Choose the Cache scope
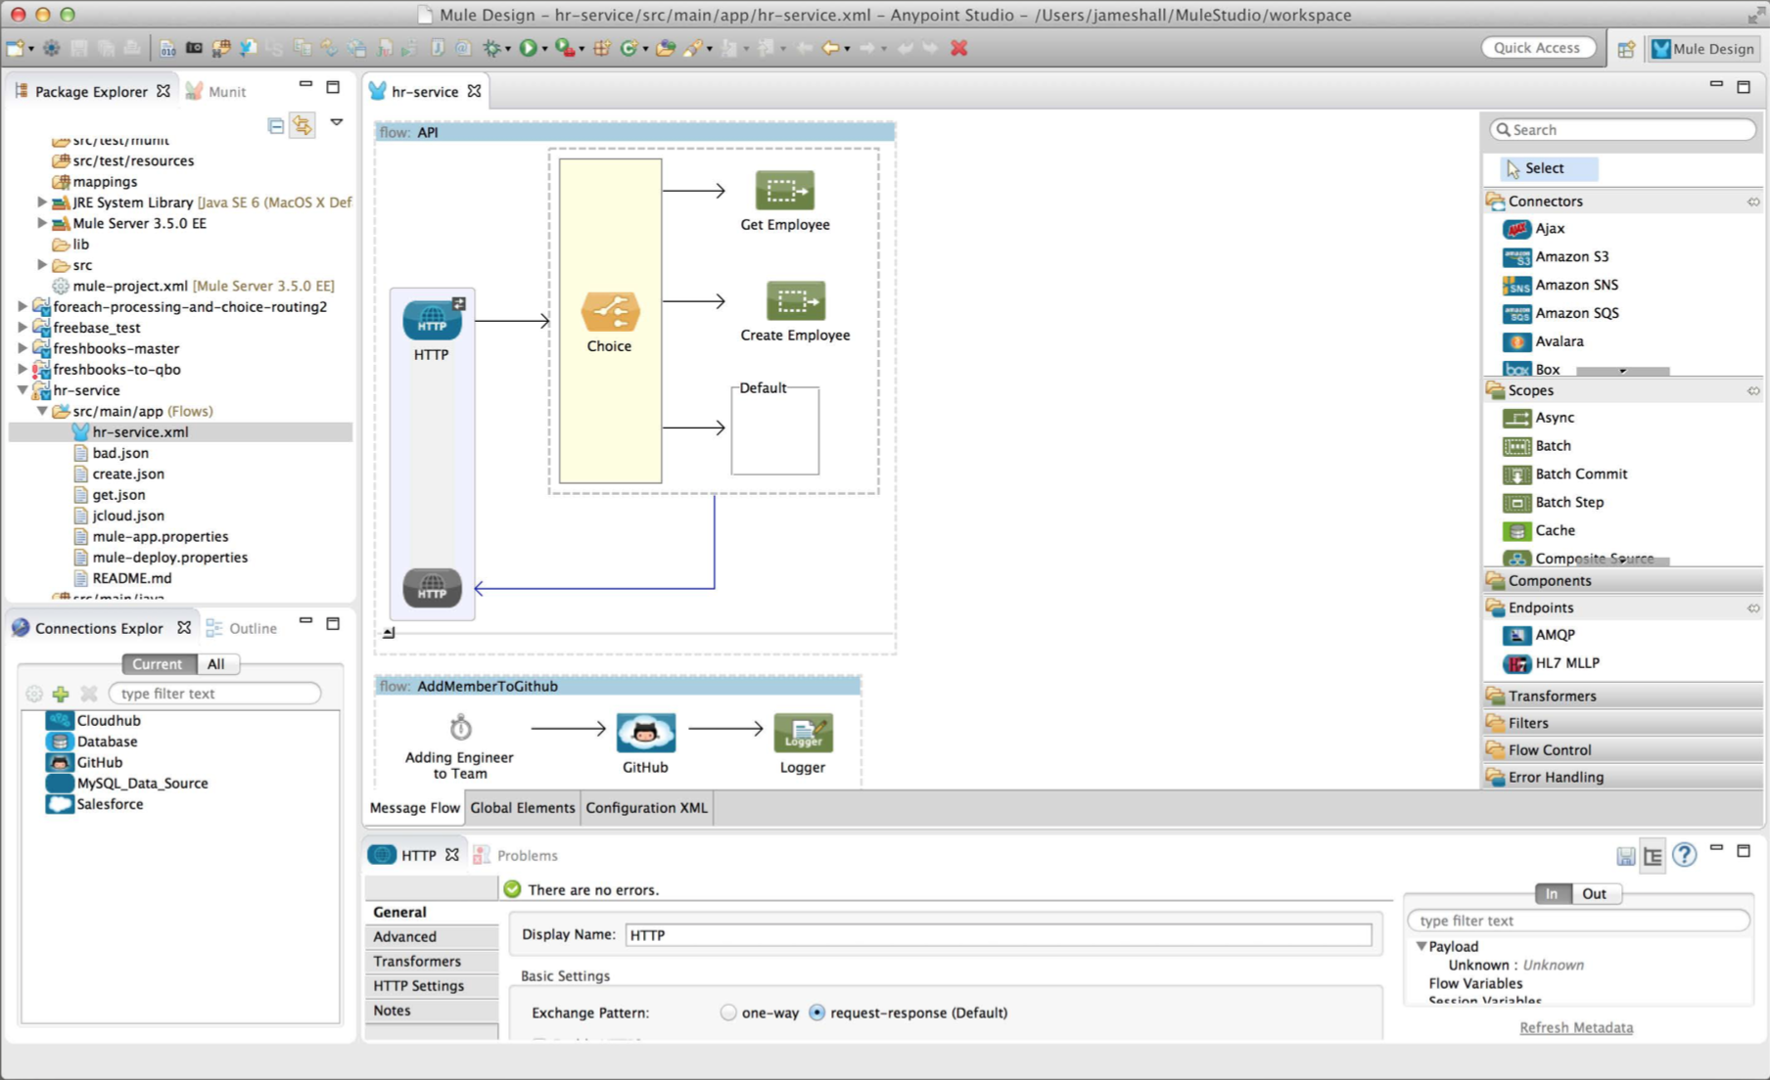Screen dimensions: 1770x1080 [x=1539, y=531]
